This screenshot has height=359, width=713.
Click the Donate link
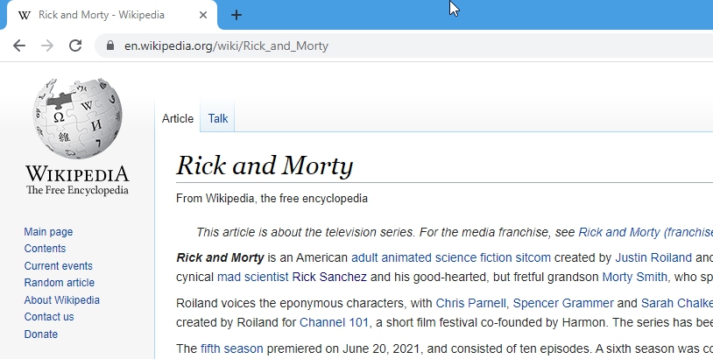click(x=41, y=334)
